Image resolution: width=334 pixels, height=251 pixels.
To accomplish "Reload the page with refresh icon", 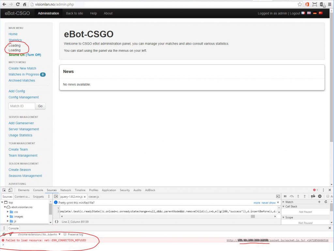I will tap(18, 4).
